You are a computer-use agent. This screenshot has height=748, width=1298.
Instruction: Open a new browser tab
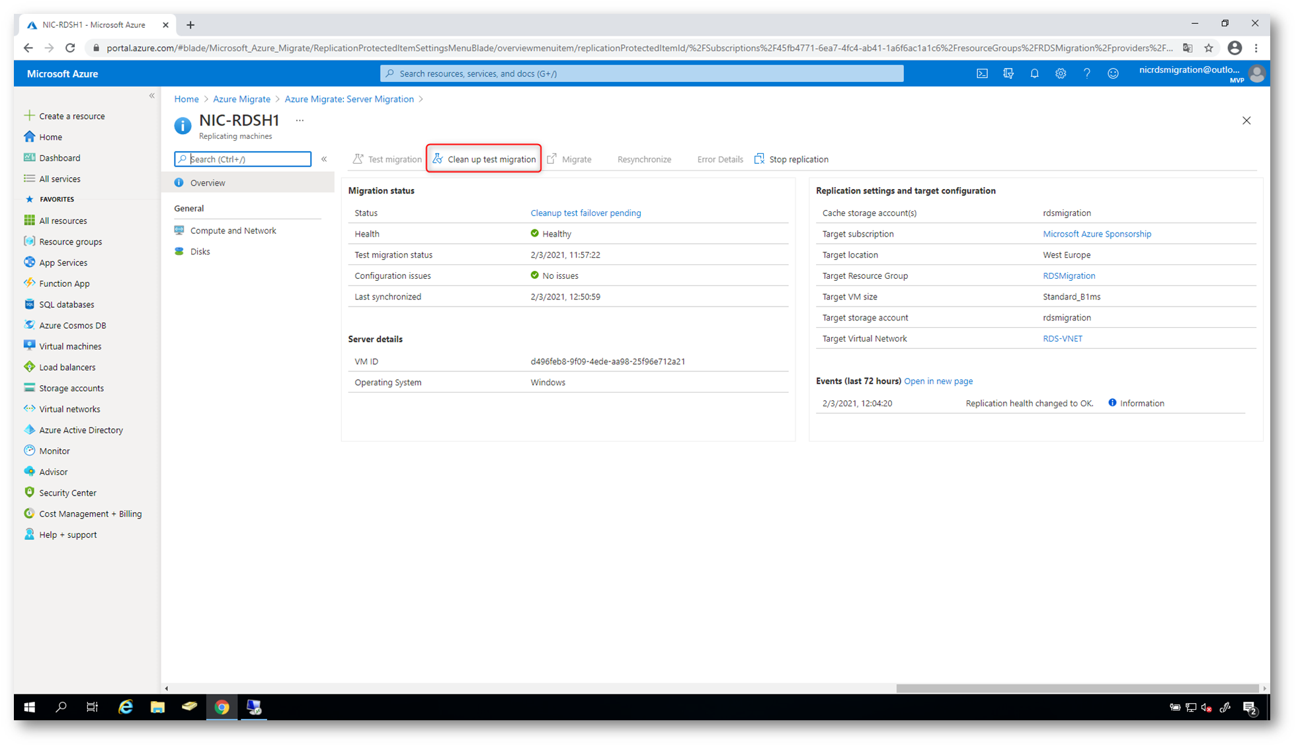(x=190, y=25)
